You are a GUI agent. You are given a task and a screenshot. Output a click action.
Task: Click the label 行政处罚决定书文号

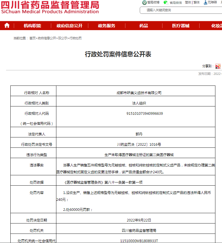pyautogui.click(x=37, y=145)
